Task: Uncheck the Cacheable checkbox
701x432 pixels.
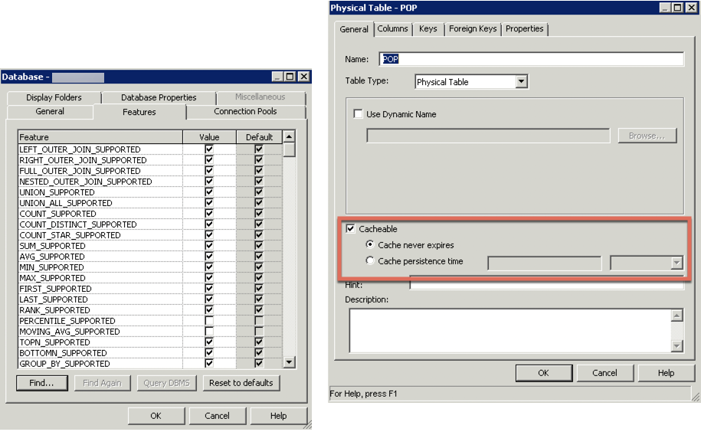Action: point(351,229)
